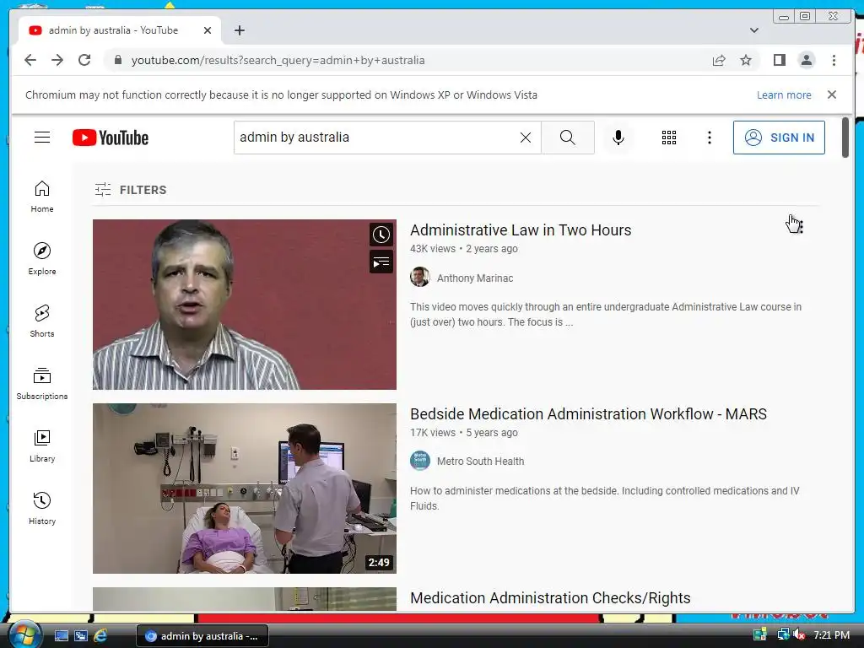Click the Administrative Law video description snippet

pyautogui.click(x=606, y=314)
